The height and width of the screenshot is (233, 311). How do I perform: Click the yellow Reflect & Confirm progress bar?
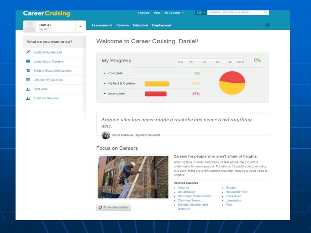(157, 84)
